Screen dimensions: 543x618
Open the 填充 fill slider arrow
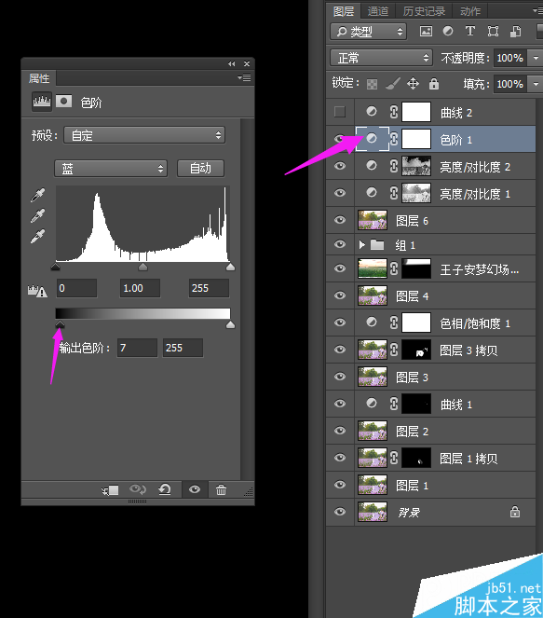(x=536, y=84)
